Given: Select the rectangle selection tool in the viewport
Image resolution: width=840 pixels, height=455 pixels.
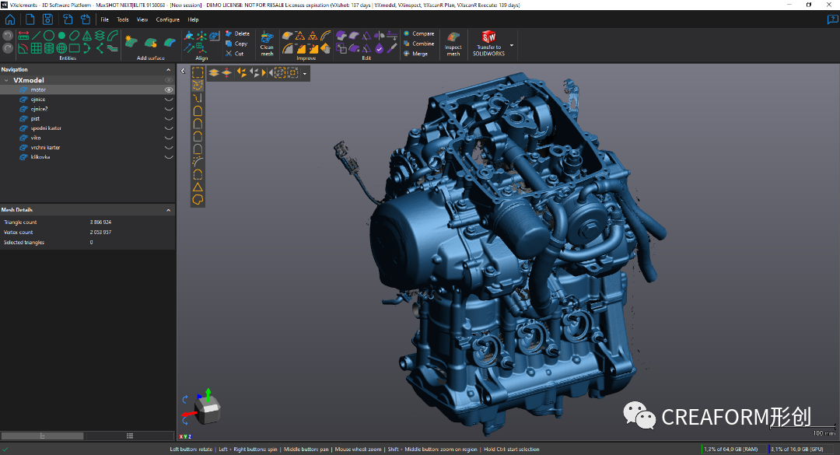Looking at the screenshot, I should [x=198, y=72].
